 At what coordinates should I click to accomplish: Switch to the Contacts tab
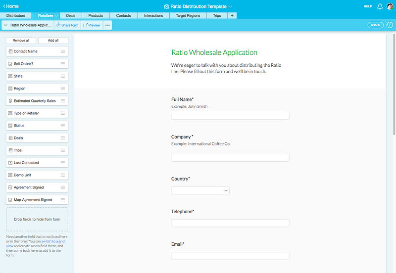(x=123, y=16)
